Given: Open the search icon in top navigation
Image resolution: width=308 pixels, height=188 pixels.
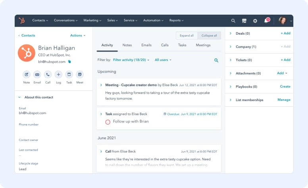Looking at the screenshot, I should point(233,21).
